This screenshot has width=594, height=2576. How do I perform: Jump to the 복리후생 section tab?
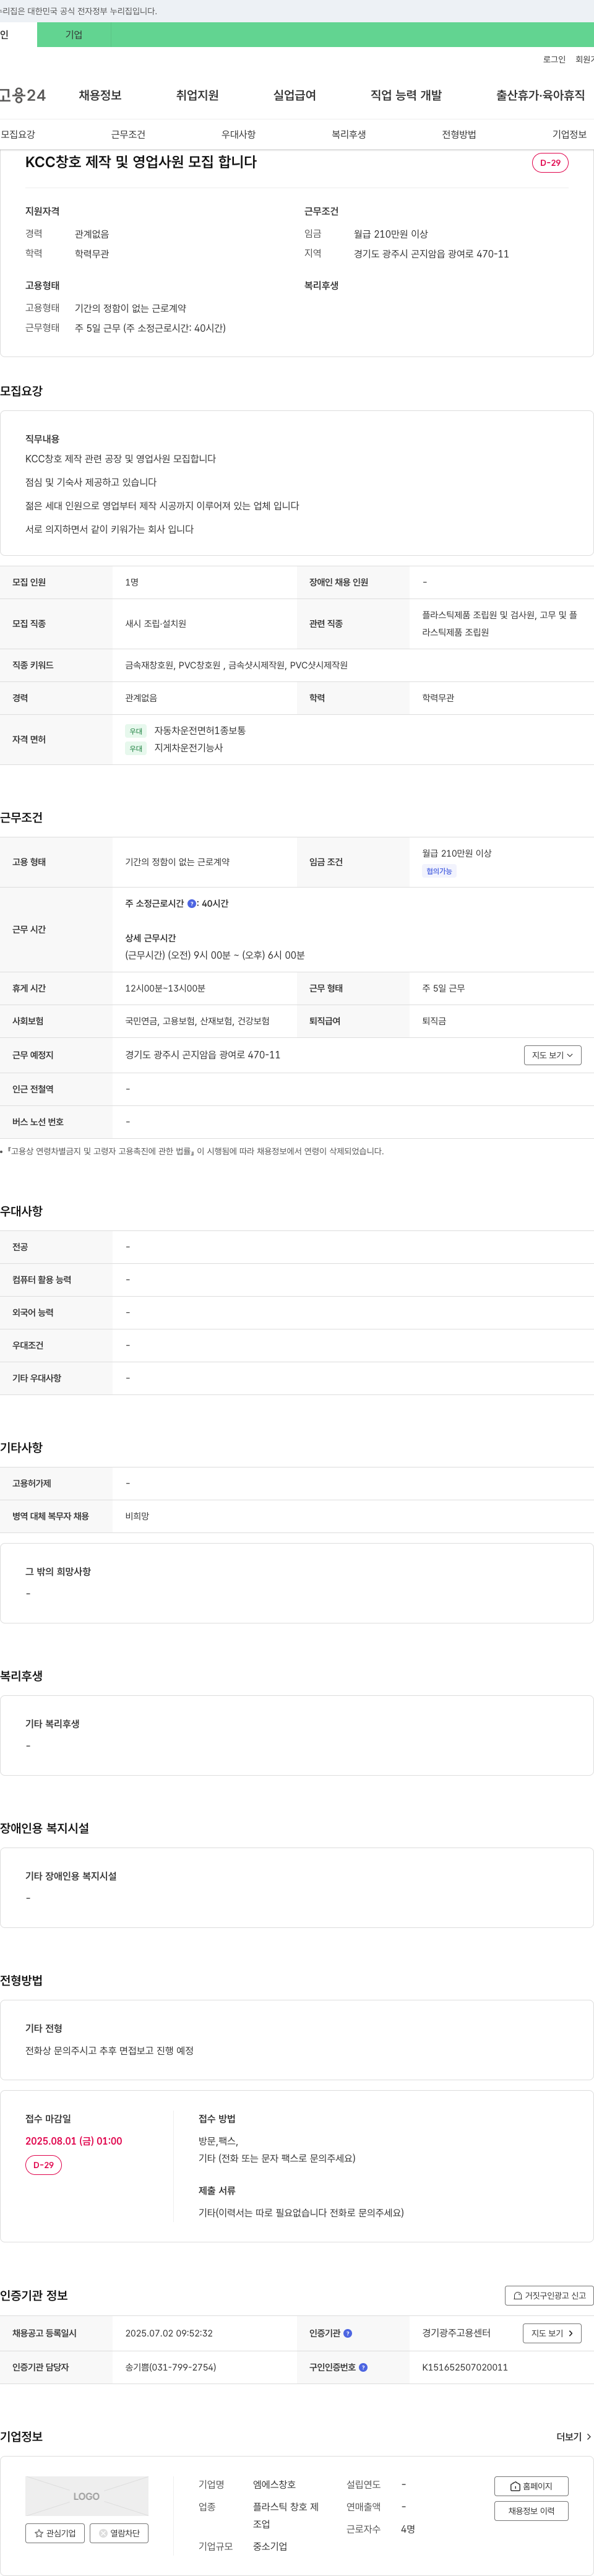(x=349, y=134)
